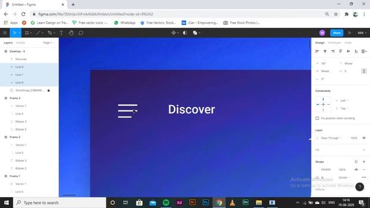This screenshot has height=208, width=370.
Task: Go back in browser
Action: point(6,14)
